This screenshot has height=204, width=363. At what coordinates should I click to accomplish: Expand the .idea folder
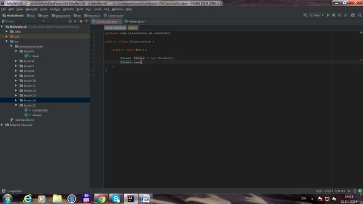coord(7,32)
